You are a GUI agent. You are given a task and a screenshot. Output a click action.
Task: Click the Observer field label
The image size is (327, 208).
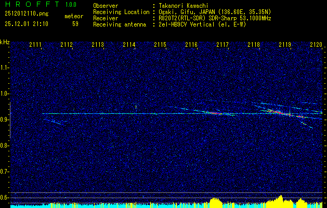pos(106,6)
